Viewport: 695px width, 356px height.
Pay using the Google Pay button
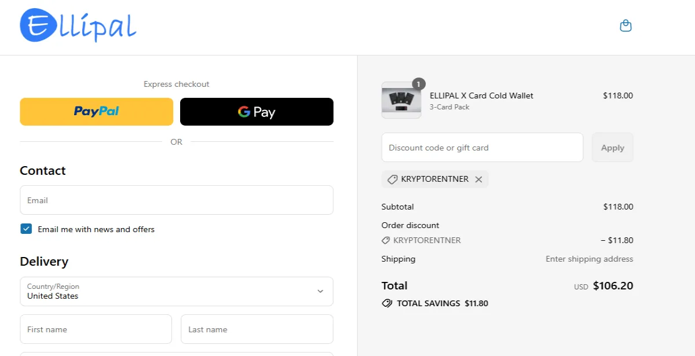257,112
